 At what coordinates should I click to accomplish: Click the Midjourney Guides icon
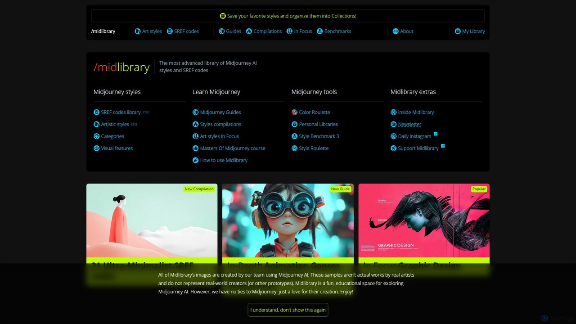[x=195, y=112]
